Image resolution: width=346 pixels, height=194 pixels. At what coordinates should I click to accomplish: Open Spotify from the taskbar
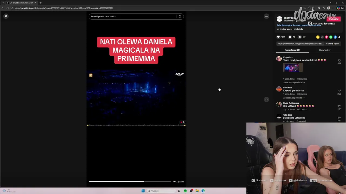[x=185, y=191]
